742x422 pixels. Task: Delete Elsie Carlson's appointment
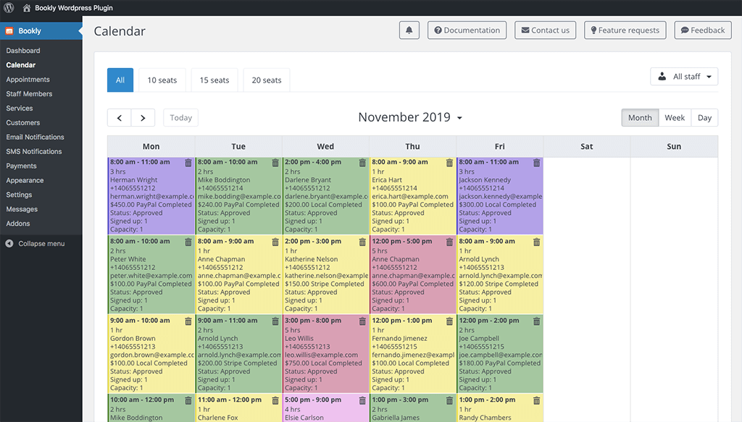point(362,401)
